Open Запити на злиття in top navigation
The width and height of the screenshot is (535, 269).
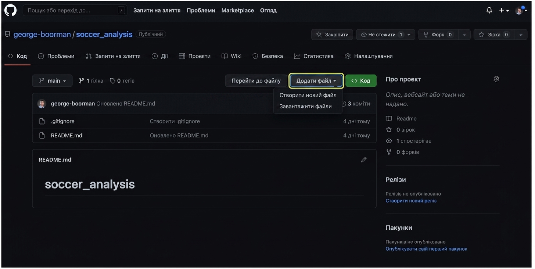[157, 10]
